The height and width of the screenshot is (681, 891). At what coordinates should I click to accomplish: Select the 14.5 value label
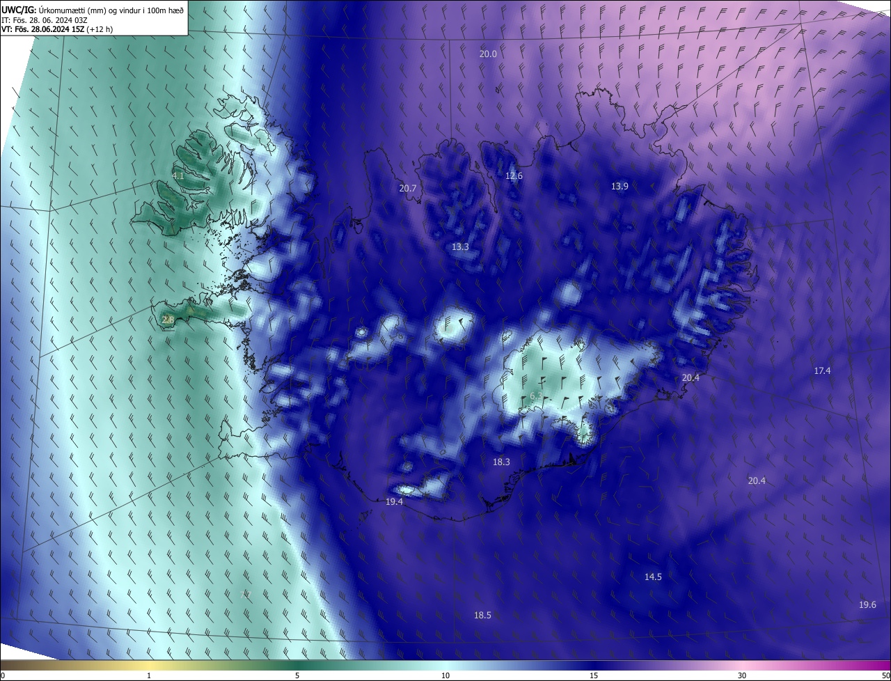click(653, 577)
